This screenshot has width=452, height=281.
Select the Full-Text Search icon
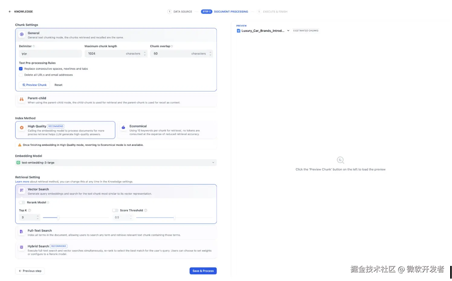[x=21, y=232]
